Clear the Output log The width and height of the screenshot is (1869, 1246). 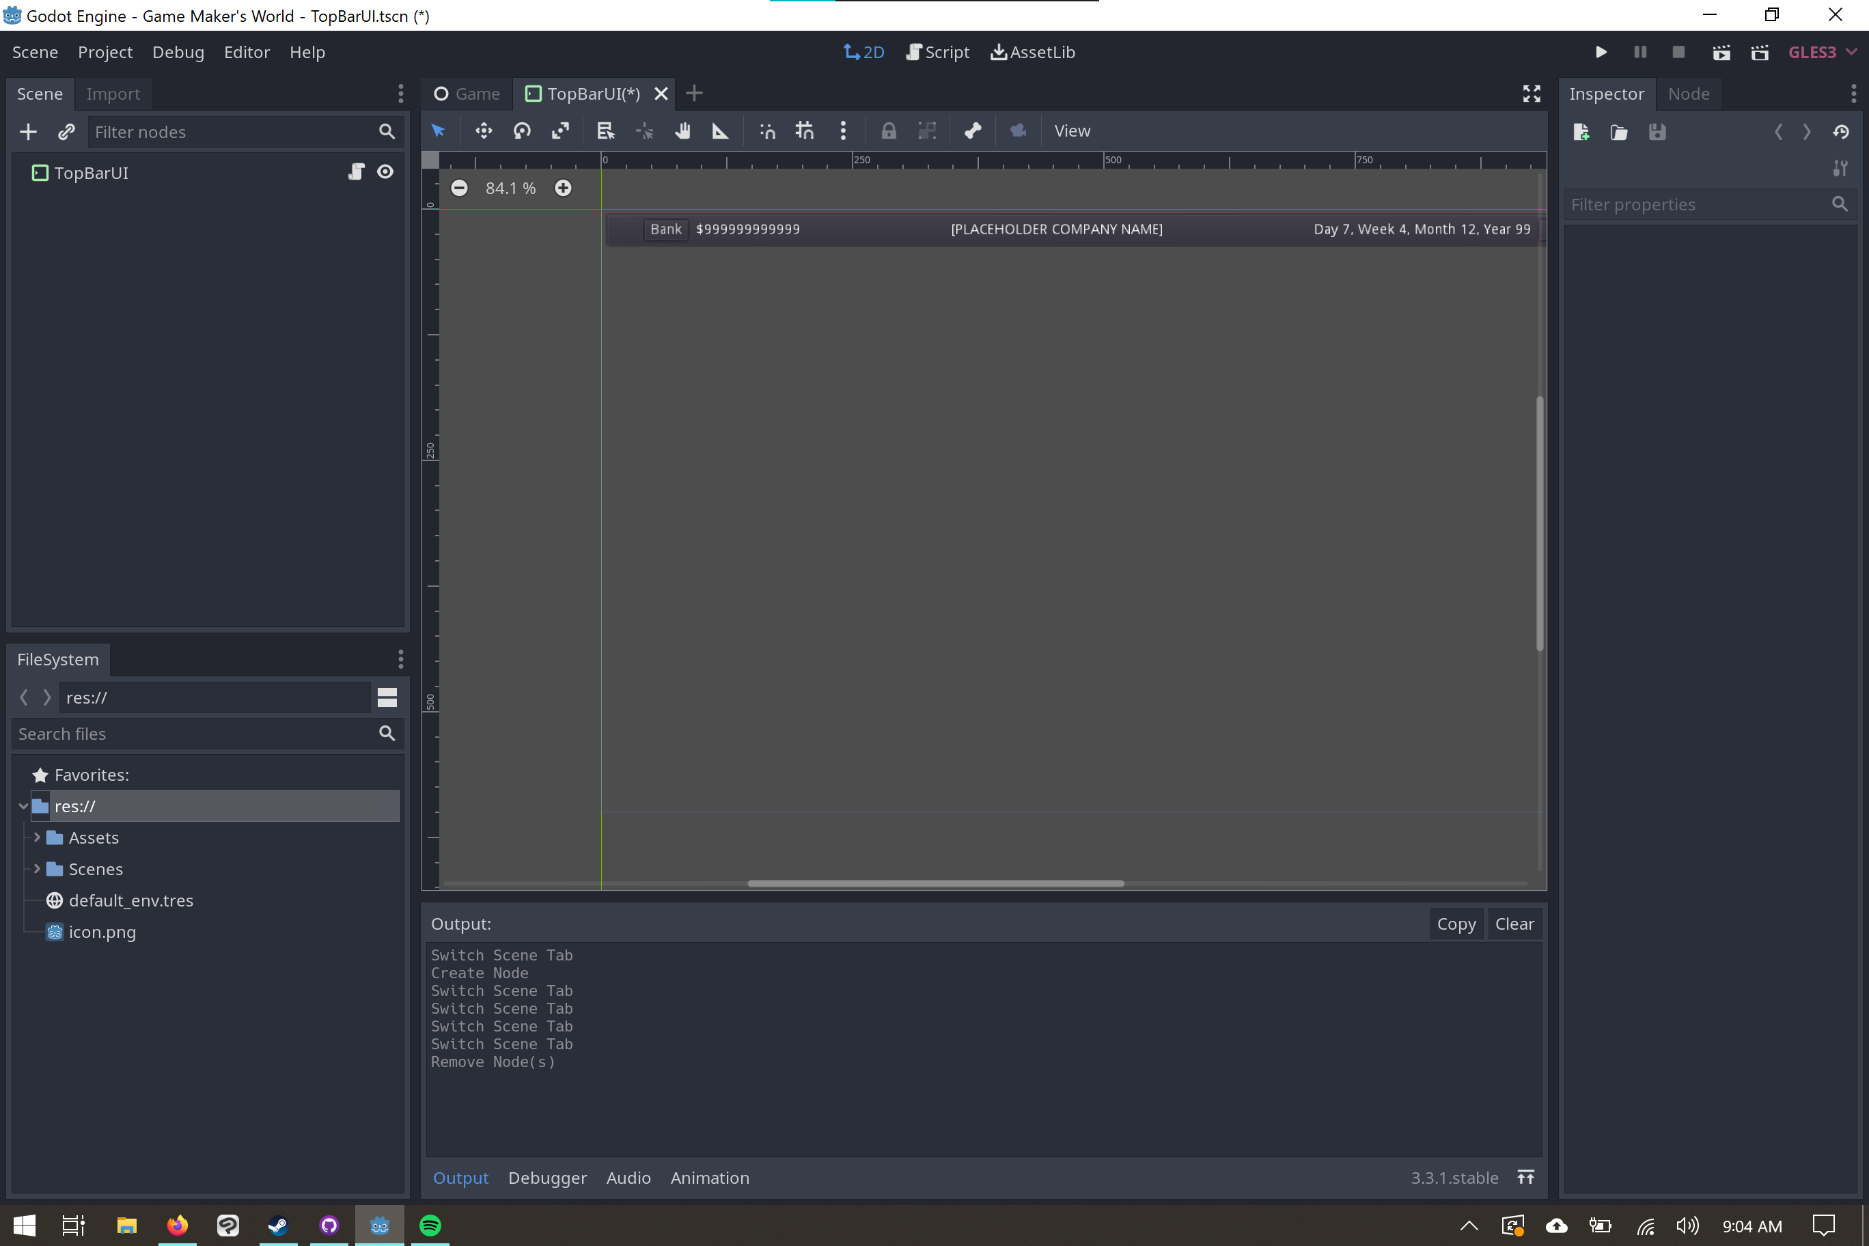coord(1514,924)
